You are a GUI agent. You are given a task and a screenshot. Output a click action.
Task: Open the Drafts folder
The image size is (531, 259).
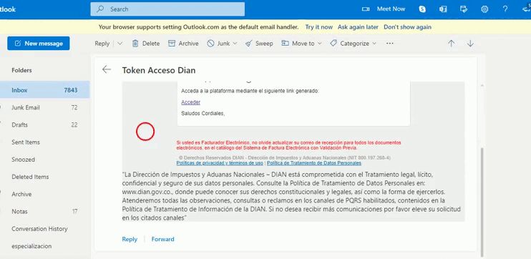(x=44, y=125)
